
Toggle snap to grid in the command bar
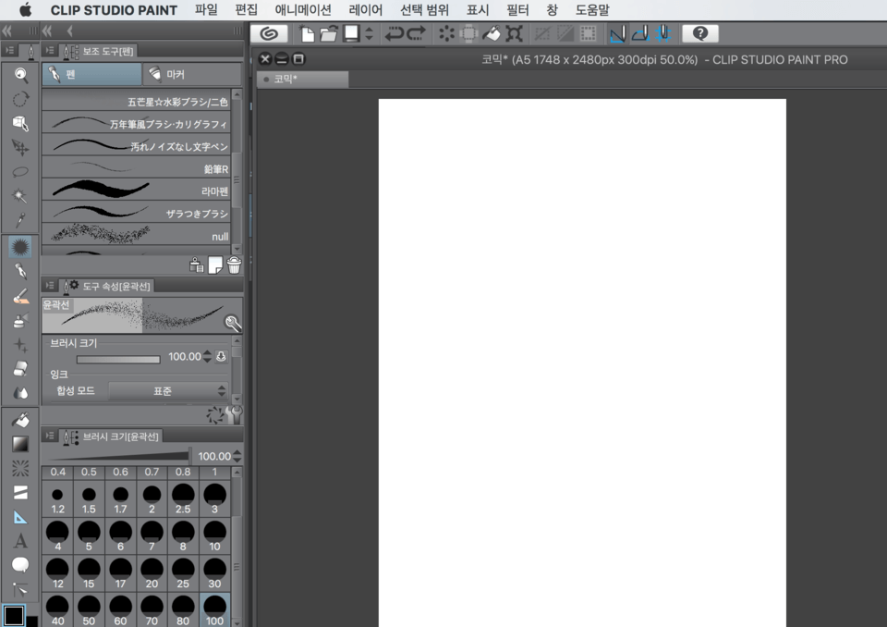(662, 34)
